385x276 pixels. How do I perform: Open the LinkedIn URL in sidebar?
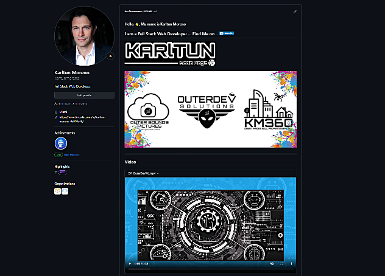[x=82, y=119]
